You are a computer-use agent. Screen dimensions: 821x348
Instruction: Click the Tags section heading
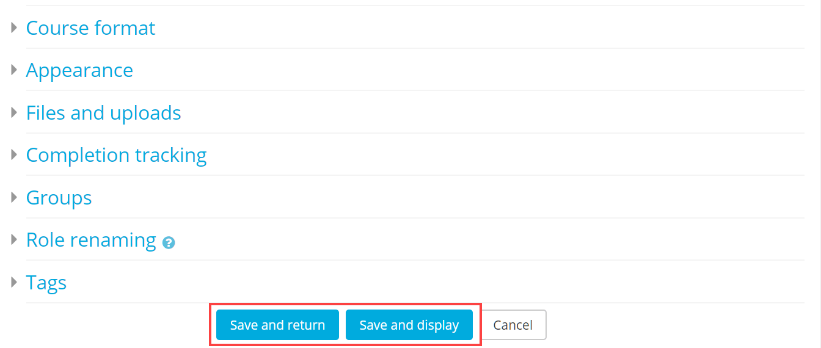coord(46,283)
